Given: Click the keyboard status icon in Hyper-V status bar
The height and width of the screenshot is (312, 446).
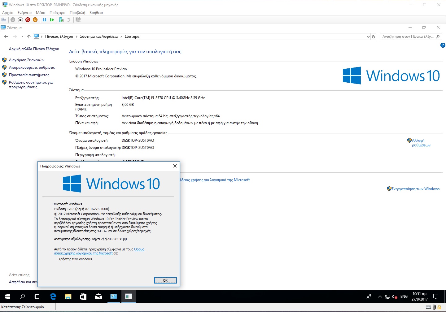Looking at the screenshot, I should (x=428, y=307).
